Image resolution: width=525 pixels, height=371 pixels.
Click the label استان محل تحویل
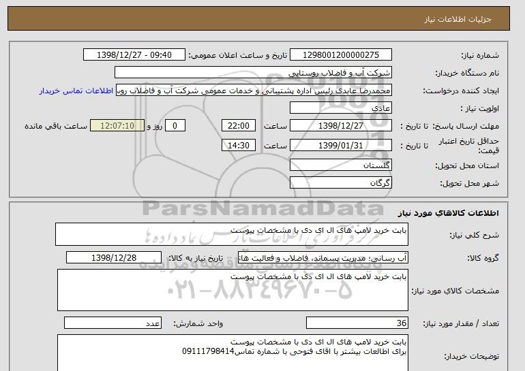pos(467,165)
